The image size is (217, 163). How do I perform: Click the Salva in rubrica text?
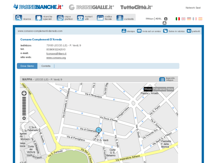coord(176,31)
